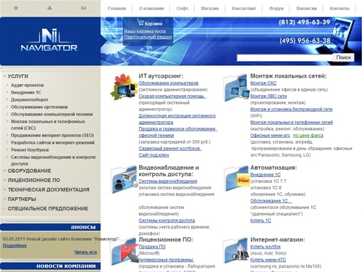Expand the ПАРТНЕРЫ sidebar section
Viewport: 362px width, 272px height.
tap(22, 199)
